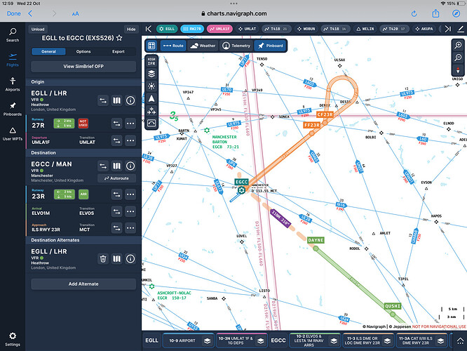Click the map zoom in magnifier
This screenshot has width=467, height=351.
[x=458, y=46]
